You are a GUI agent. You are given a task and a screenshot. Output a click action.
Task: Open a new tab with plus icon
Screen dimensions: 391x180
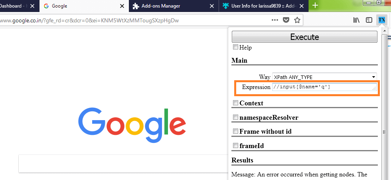pos(315,6)
